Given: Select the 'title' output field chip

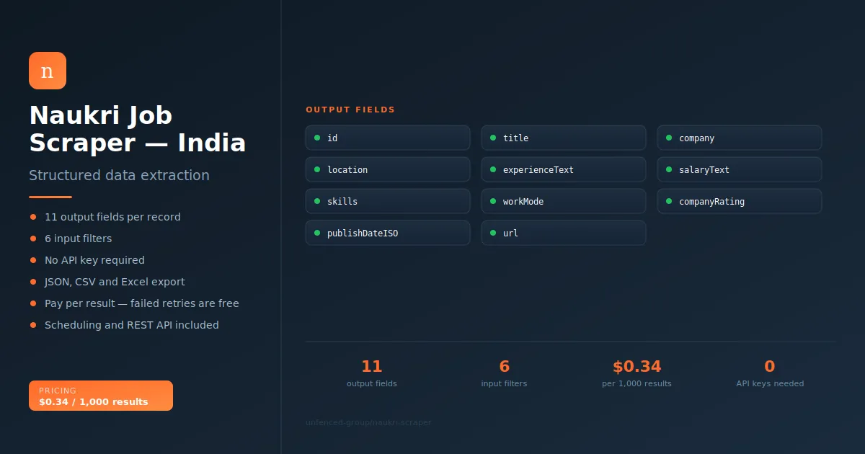Looking at the screenshot, I should click(x=564, y=138).
